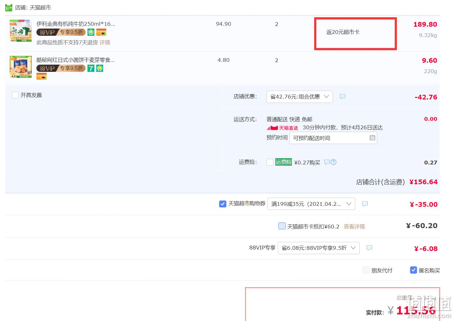Screen dimensions: 454x321
Task: Click the 88VIP savings ¥-6.08
Action: coord(426,249)
